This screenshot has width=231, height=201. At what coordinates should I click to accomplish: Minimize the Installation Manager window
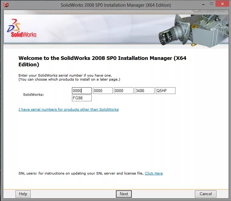click(x=203, y=4)
